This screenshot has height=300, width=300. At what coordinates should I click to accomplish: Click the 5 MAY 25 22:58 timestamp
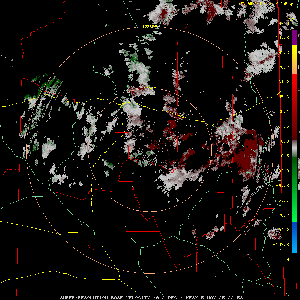(x=222, y=298)
